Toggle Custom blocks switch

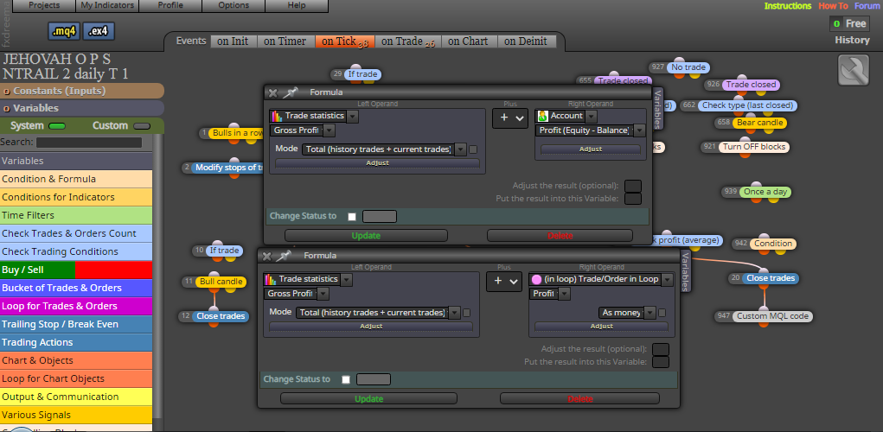point(142,126)
